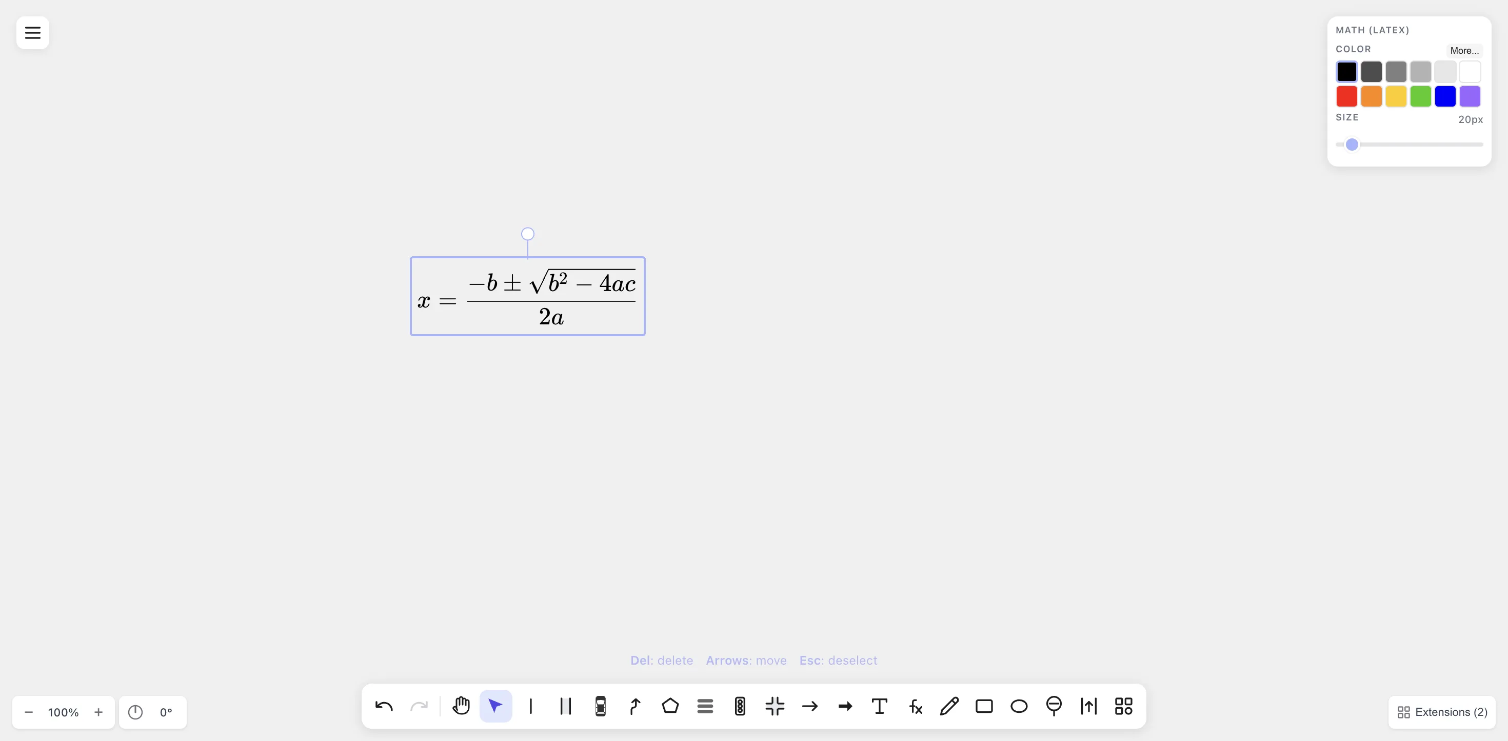The width and height of the screenshot is (1508, 741).
Task: Select the ellipse shape tool
Action: (x=1019, y=707)
